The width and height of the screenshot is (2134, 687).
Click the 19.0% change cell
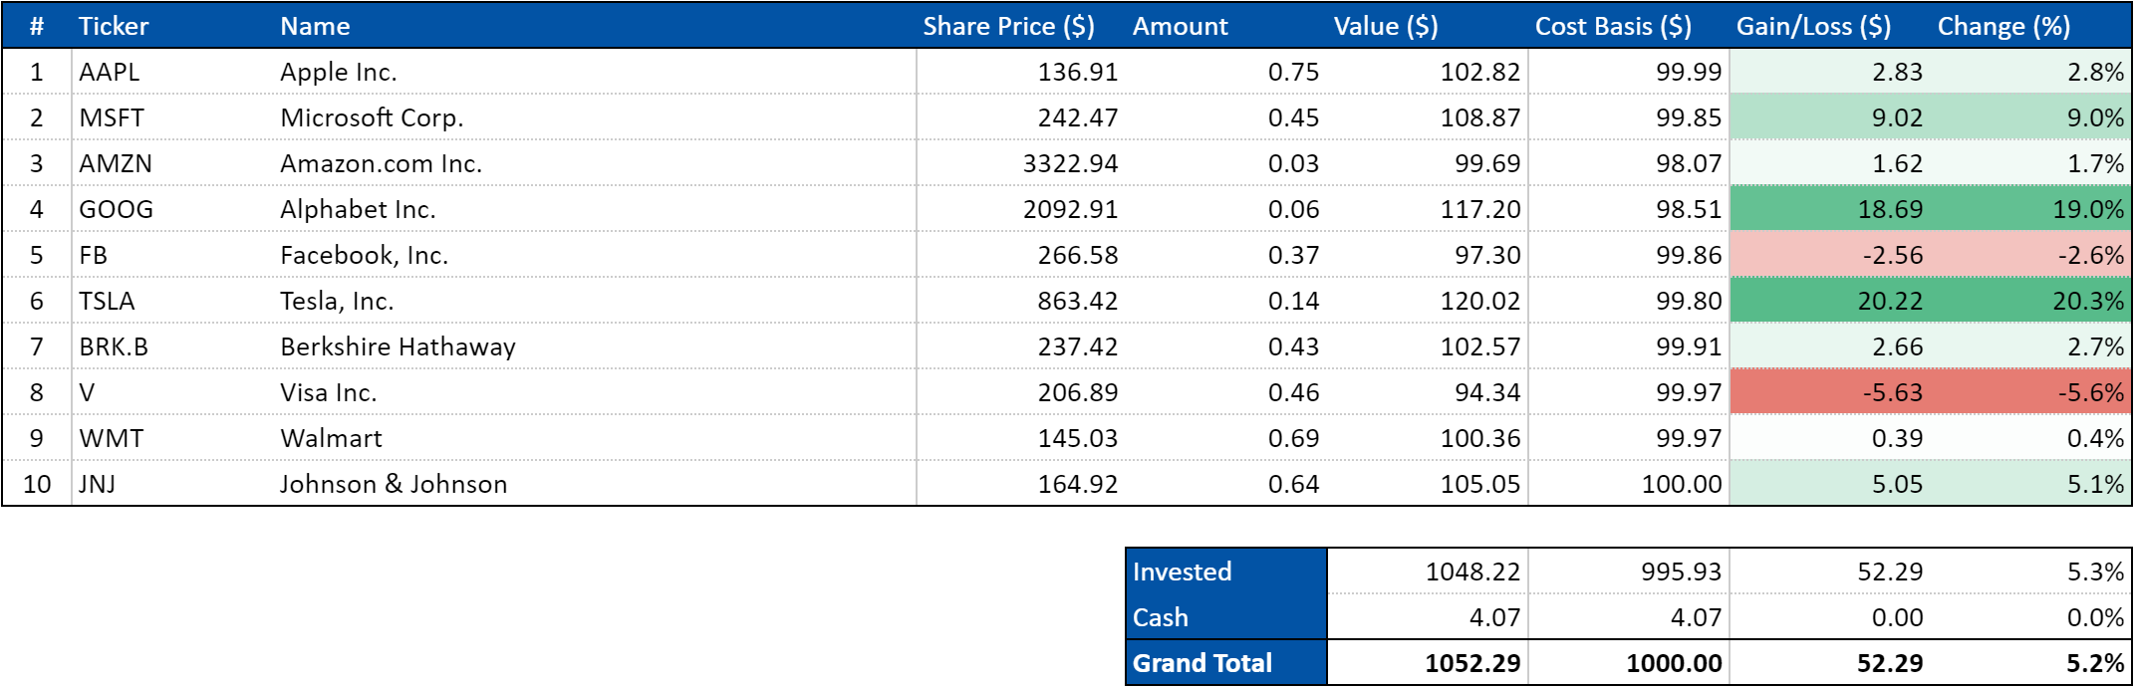coord(2030,209)
